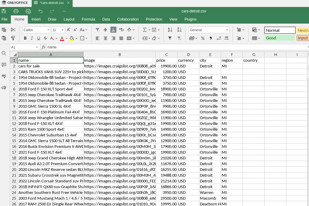The width and height of the screenshot is (309, 206).
Task: Click the Percent style icon
Action: [203, 38]
